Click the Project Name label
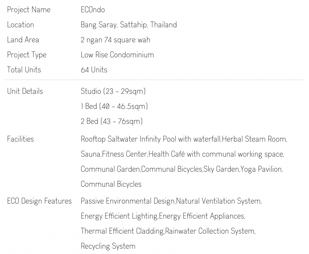Screen dimensions: 309x254 pos(29,10)
